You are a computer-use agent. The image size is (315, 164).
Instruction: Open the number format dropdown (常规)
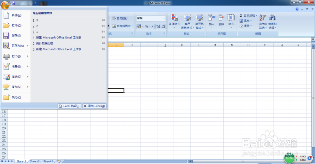[x=164, y=18]
